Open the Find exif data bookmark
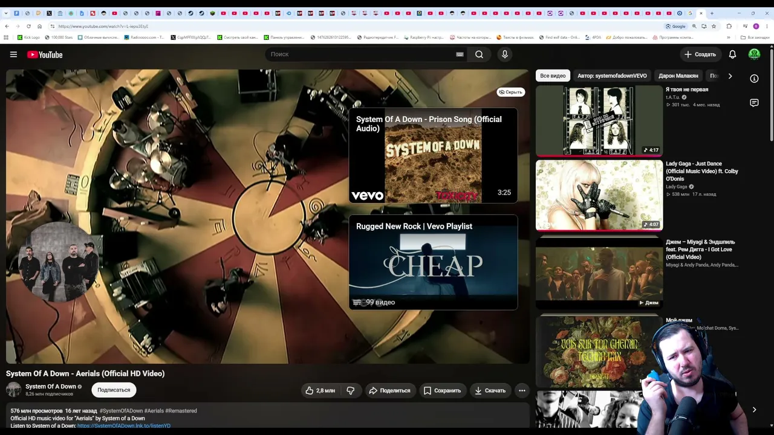Viewport: 774px width, 435px height. (x=559, y=37)
